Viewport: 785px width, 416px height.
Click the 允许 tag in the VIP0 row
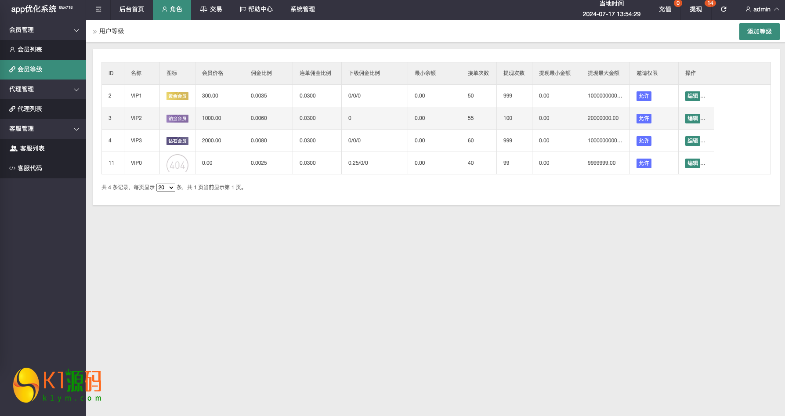click(644, 163)
